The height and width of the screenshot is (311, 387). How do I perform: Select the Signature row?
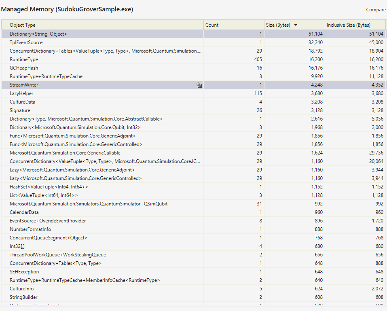point(193,110)
